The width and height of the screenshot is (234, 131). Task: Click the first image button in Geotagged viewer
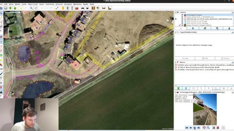tap(186, 127)
